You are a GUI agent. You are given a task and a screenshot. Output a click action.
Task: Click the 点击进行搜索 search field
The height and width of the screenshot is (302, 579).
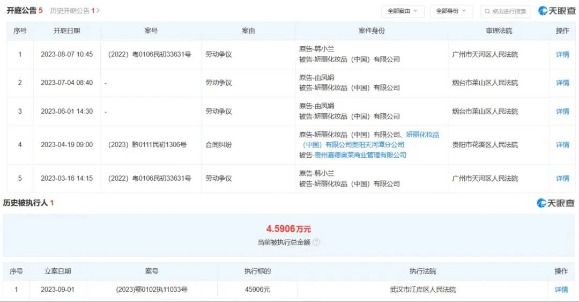[x=506, y=11]
